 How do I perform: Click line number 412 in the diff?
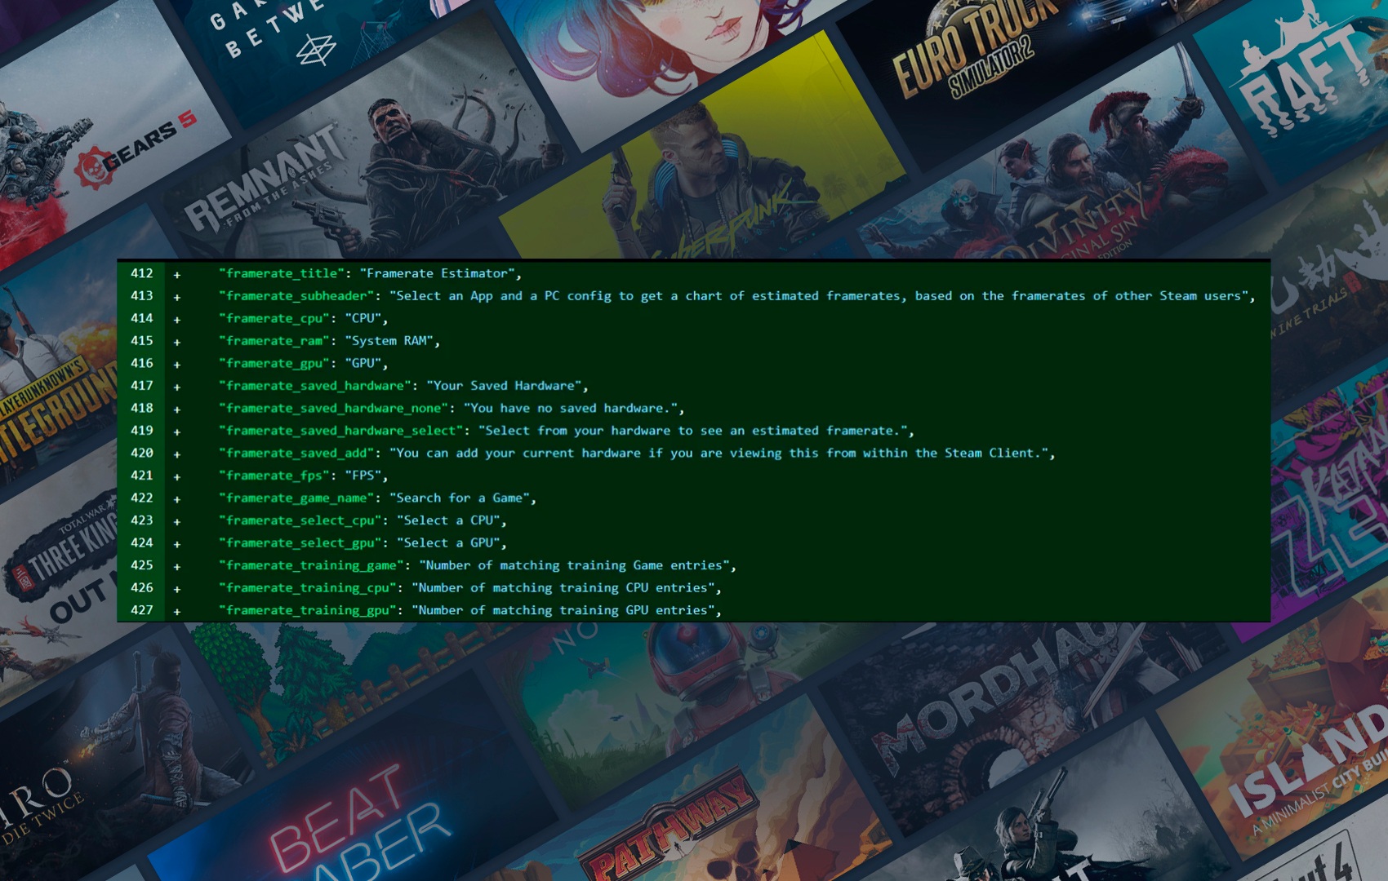142,273
